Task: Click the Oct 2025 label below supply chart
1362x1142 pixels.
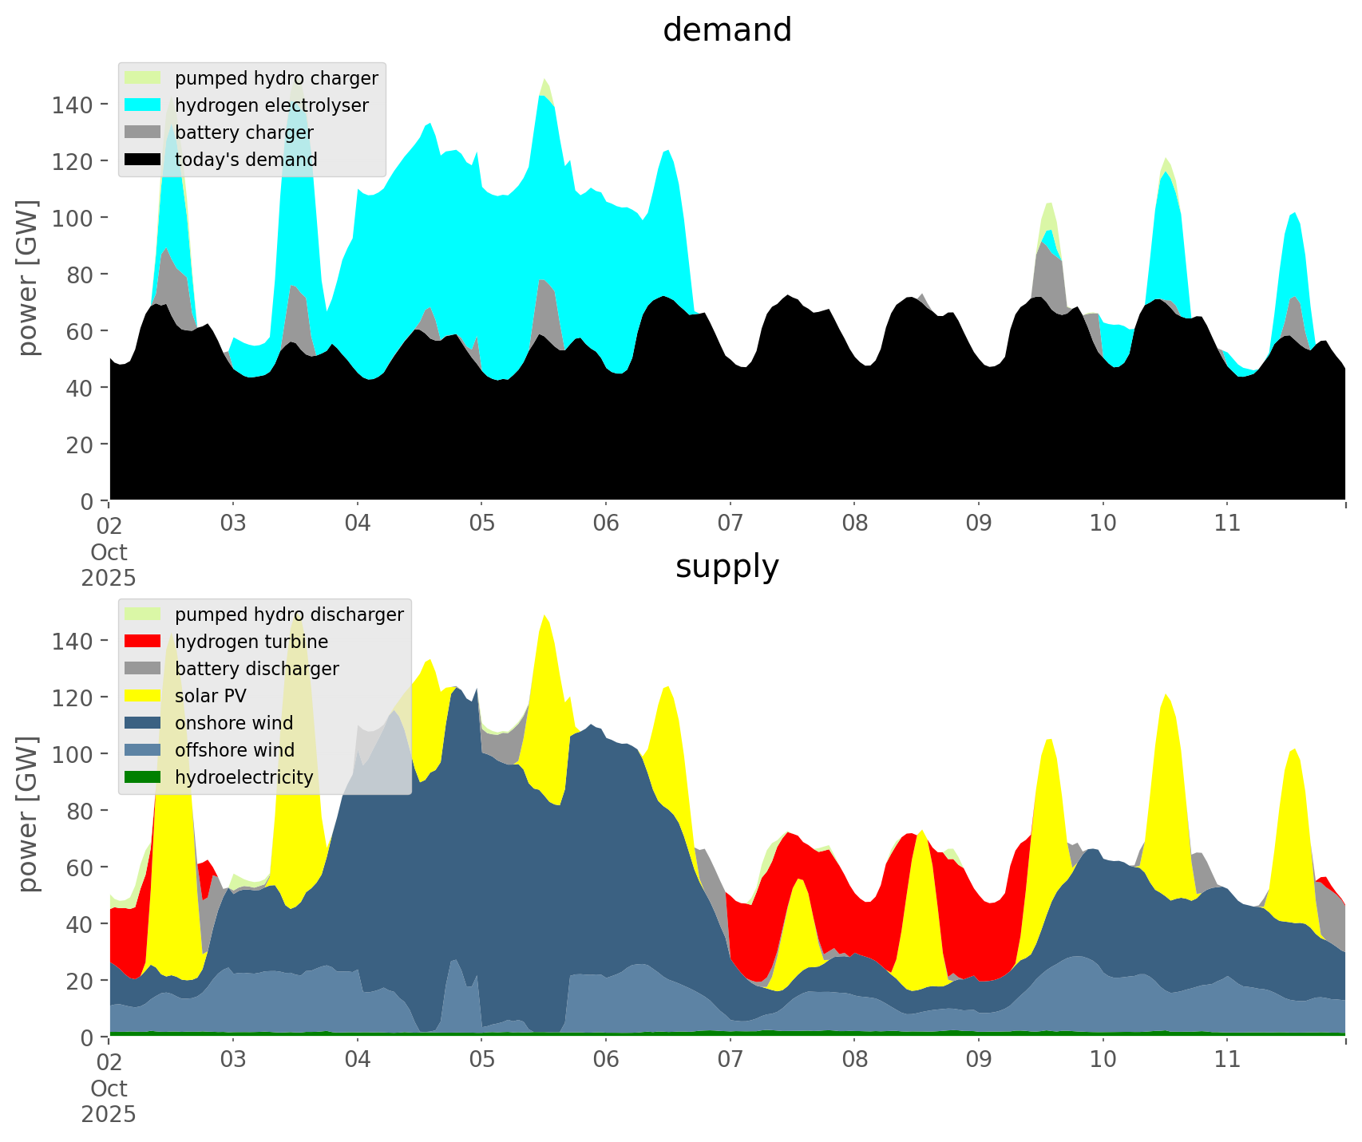Action: tap(109, 1101)
